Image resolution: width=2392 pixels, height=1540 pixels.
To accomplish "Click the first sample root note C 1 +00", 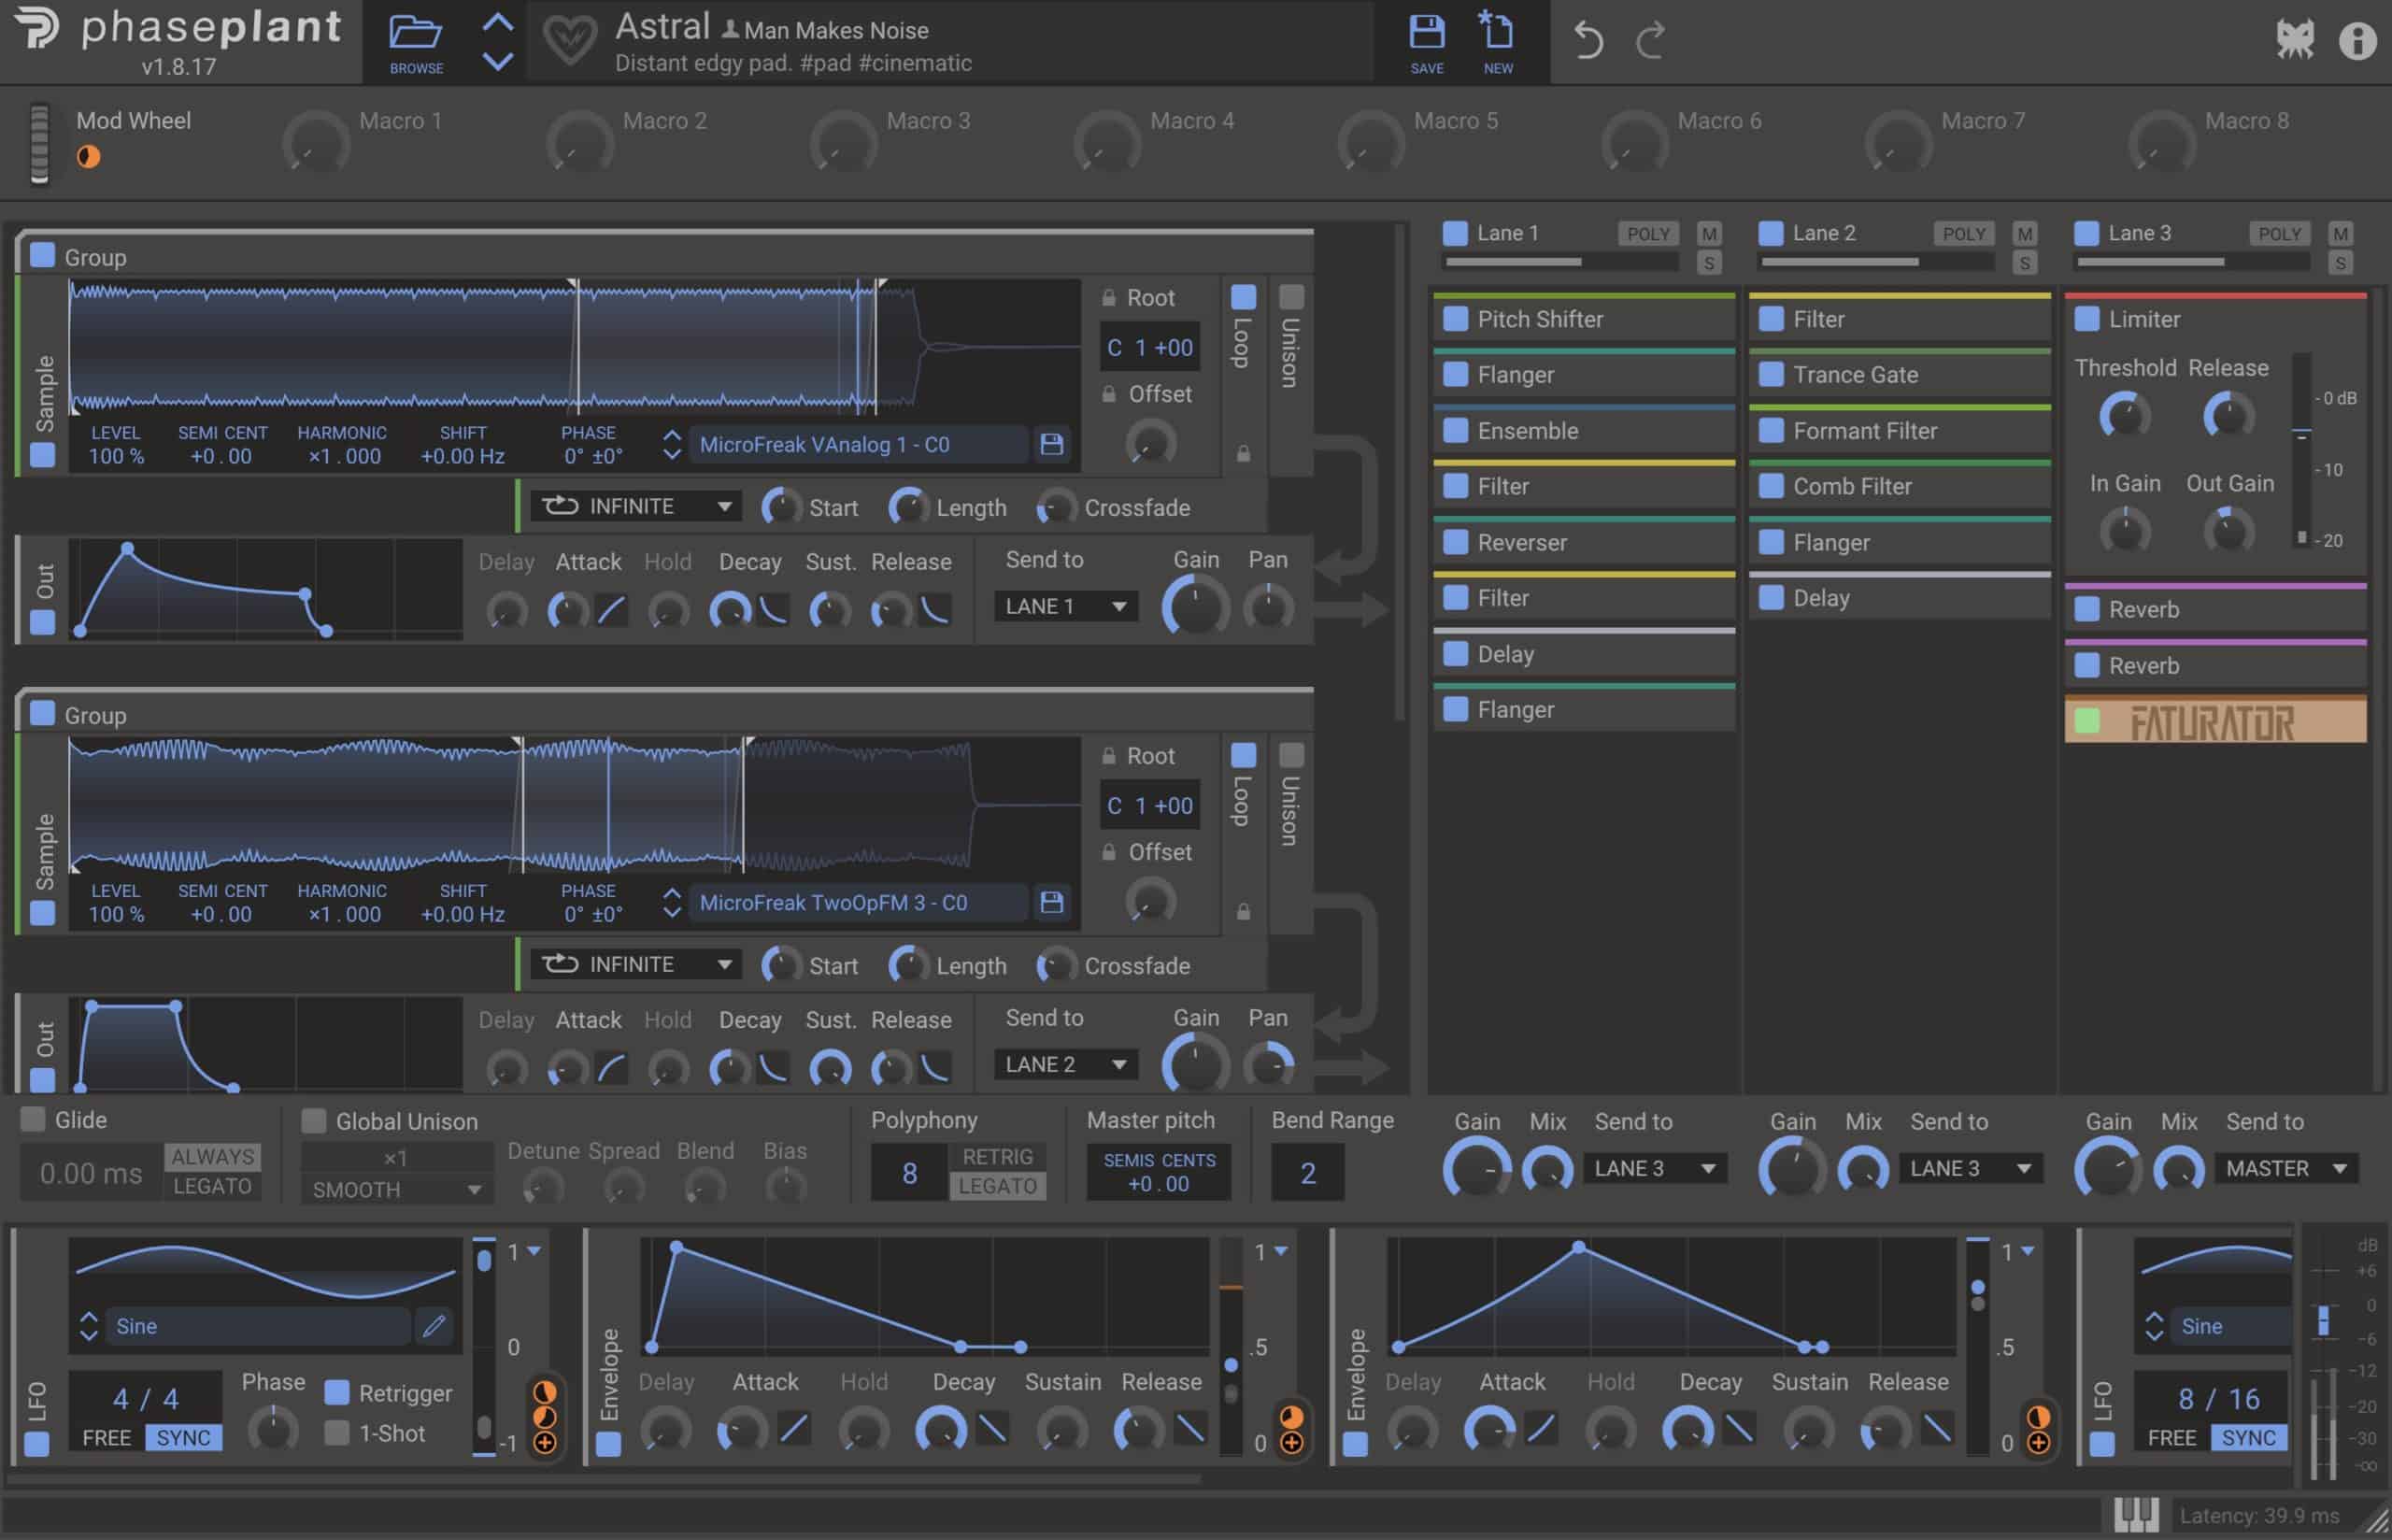I will coord(1149,347).
